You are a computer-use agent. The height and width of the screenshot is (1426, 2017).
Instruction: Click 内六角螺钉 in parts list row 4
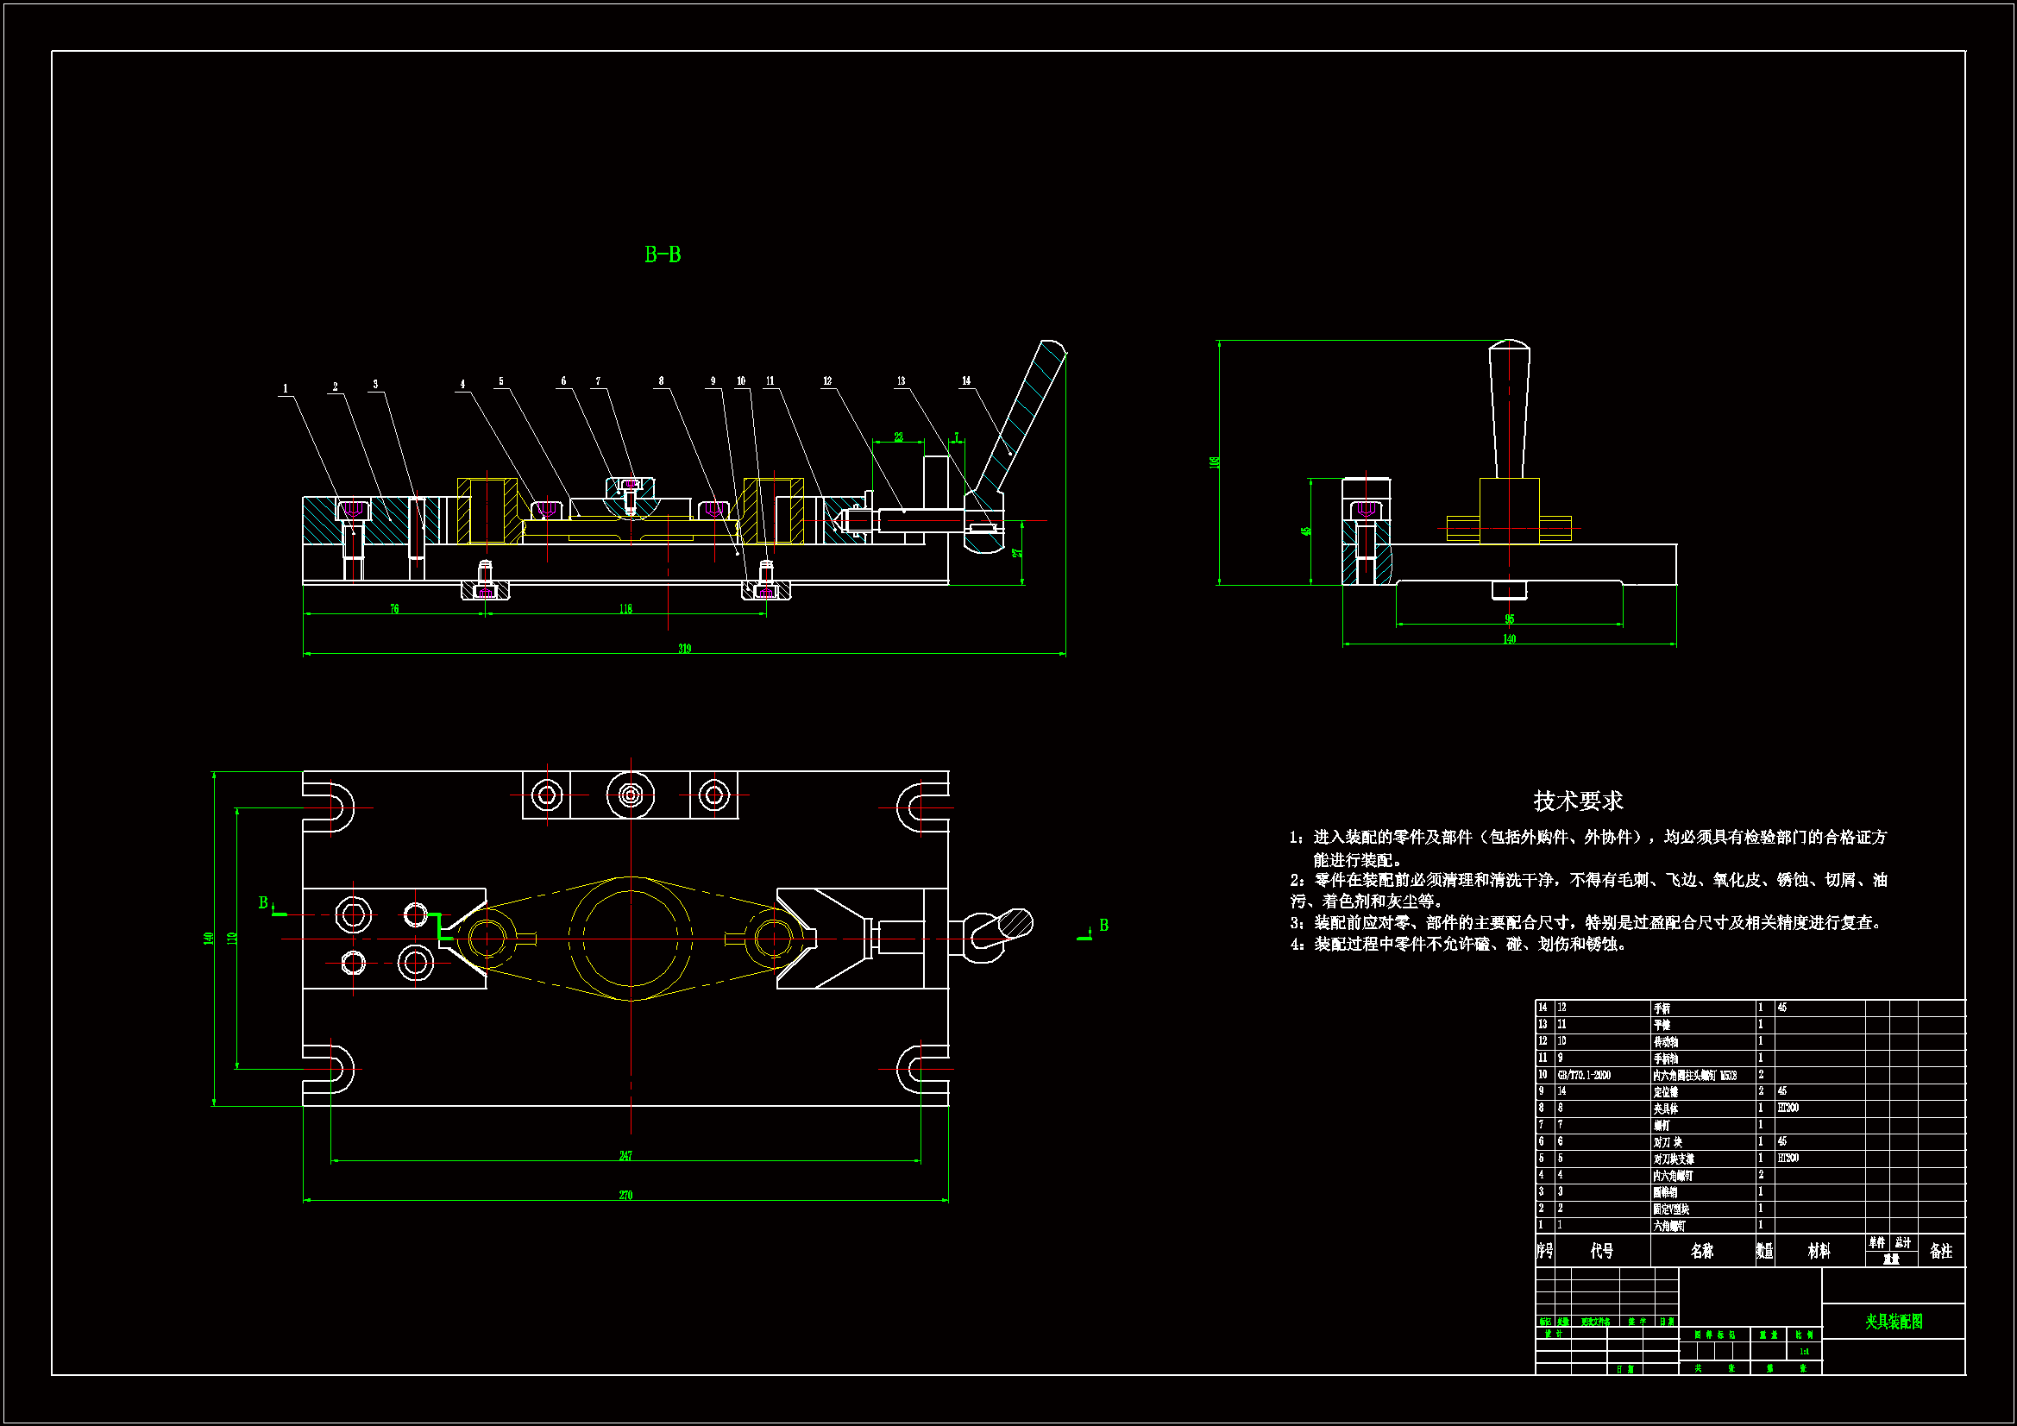(1673, 1176)
